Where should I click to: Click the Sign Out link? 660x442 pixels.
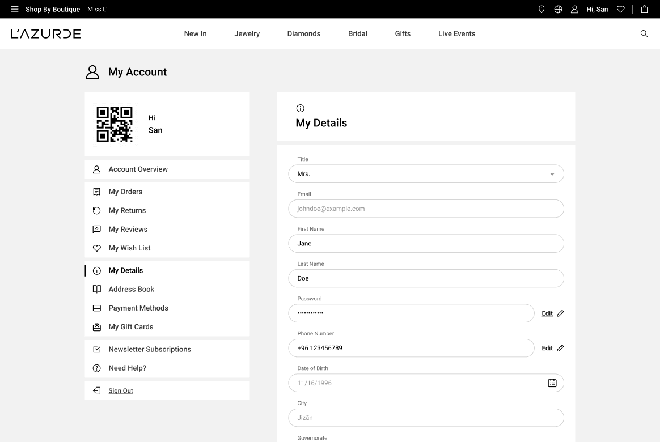coord(121,391)
